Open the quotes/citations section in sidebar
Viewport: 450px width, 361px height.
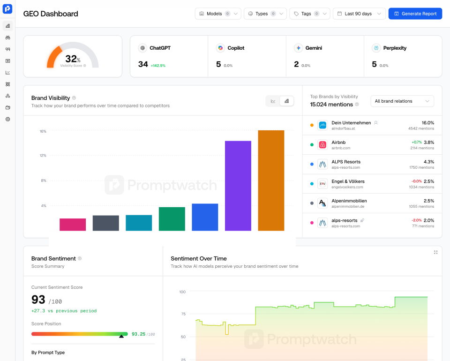[x=8, y=49]
